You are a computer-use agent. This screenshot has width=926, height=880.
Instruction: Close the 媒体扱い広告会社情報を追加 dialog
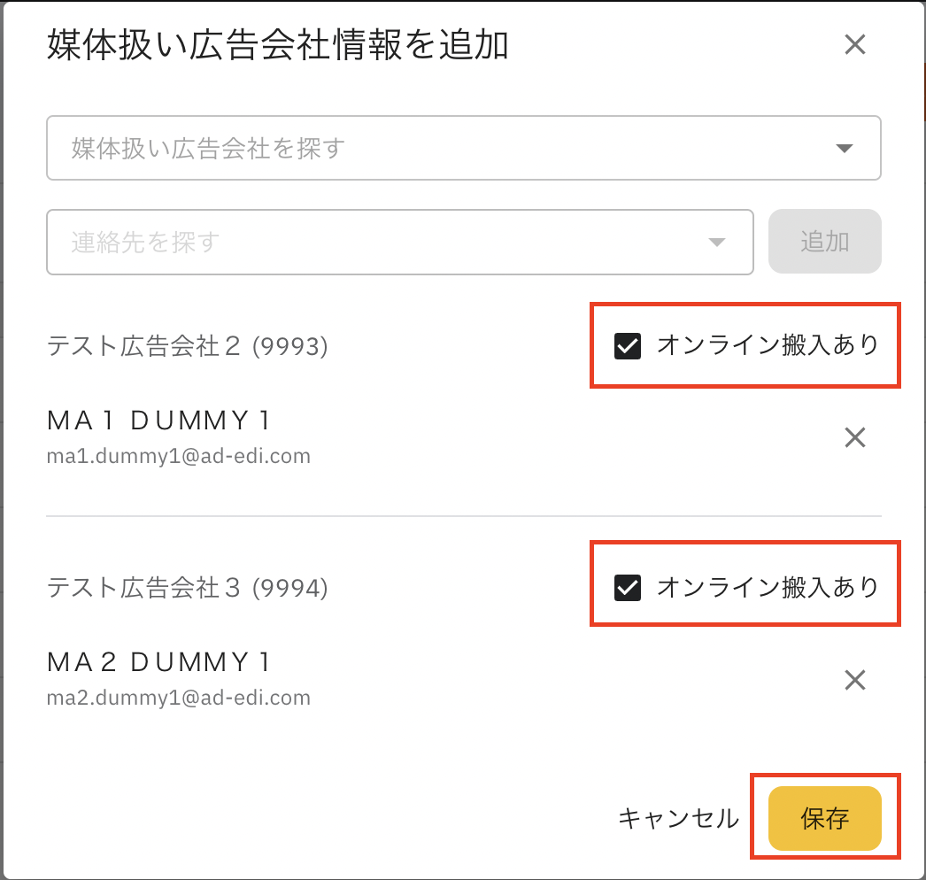(854, 45)
